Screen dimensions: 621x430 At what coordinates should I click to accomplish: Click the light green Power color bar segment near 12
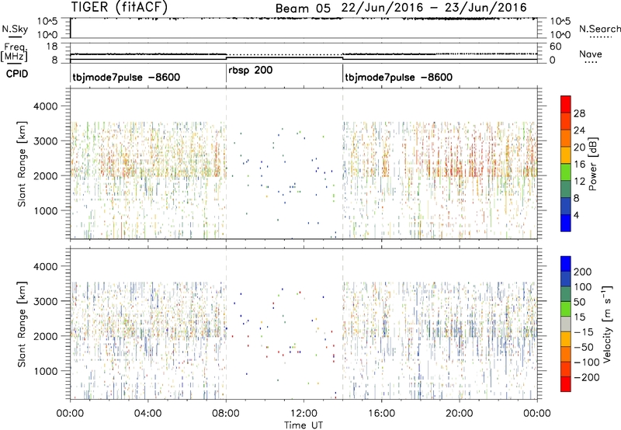(566, 172)
